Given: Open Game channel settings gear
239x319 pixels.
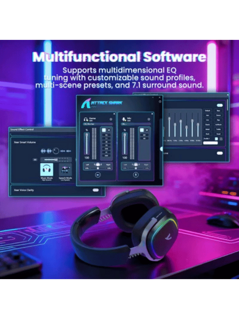Looking at the screenshot, I should [x=111, y=119].
